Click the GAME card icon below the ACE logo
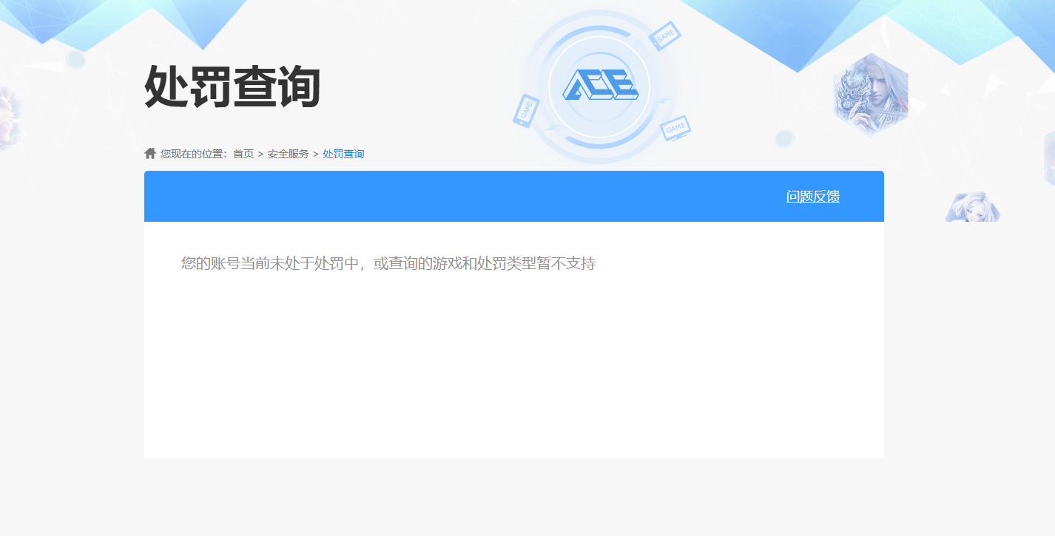1055x536 pixels. click(x=674, y=126)
